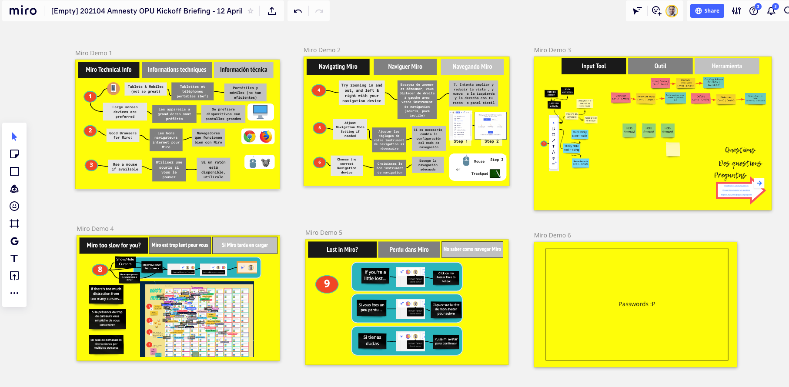Open the notifications bell
Viewport: 789px width, 387px height.
point(771,11)
